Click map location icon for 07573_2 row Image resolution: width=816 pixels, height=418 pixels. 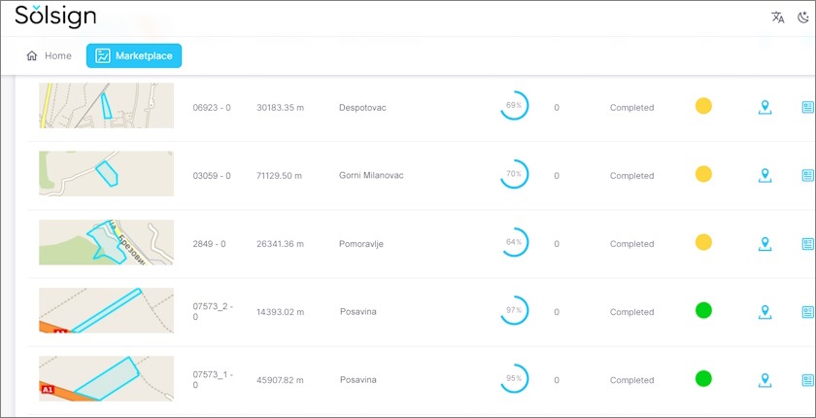[765, 311]
